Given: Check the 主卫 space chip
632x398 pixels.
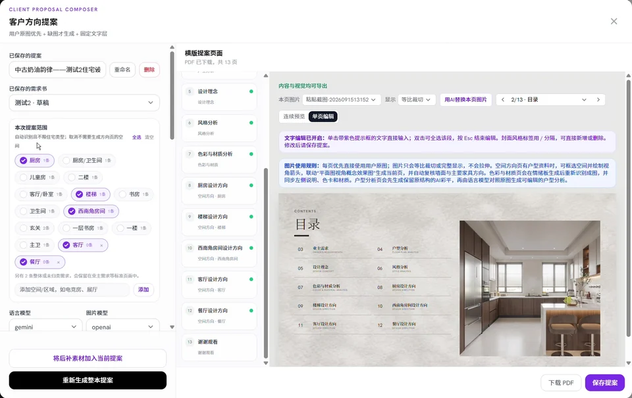Looking at the screenshot, I should click(35, 245).
